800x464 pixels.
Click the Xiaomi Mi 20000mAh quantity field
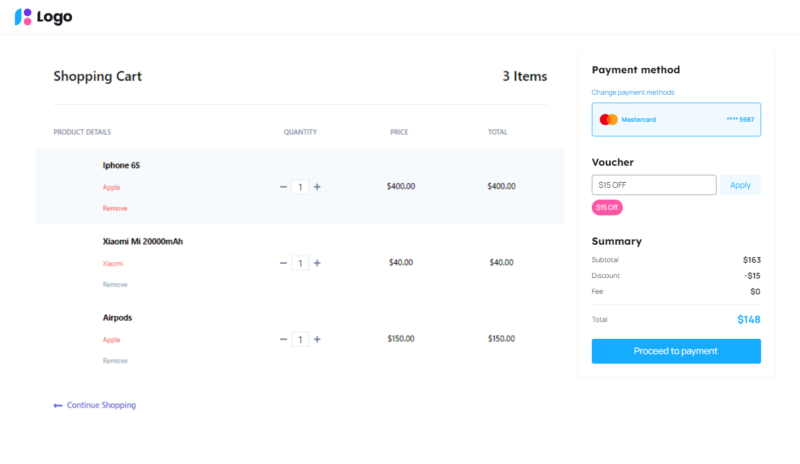pos(300,263)
